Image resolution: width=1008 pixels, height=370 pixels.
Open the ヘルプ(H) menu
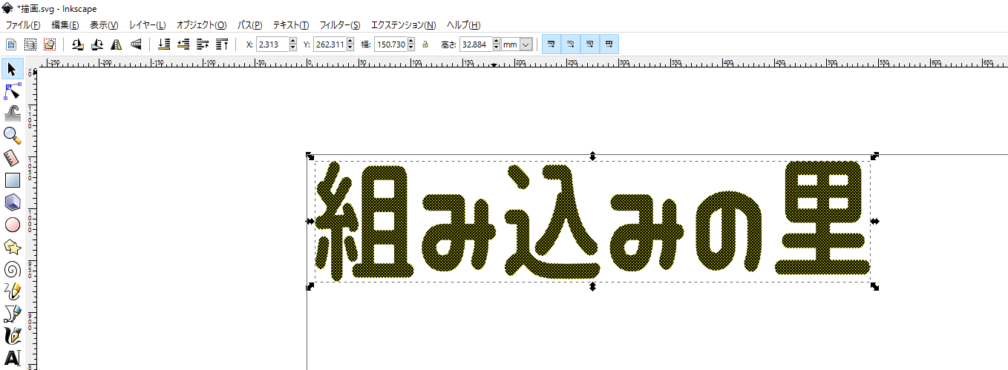click(x=463, y=25)
